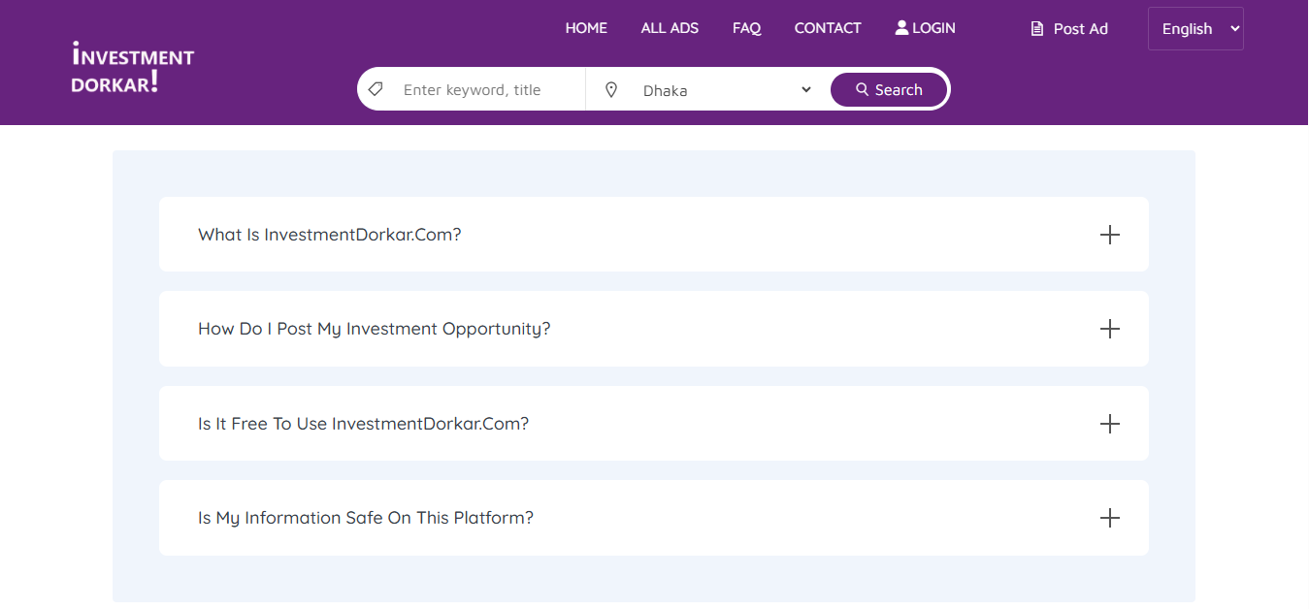This screenshot has height=609, width=1309.
Task: Open the ALL ADS menu item
Action: (x=670, y=28)
